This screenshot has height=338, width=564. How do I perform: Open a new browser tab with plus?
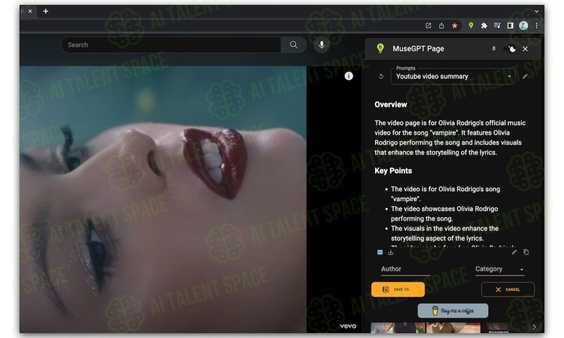click(x=46, y=11)
